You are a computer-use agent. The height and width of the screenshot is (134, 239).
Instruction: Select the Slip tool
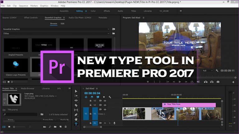pos(76,110)
